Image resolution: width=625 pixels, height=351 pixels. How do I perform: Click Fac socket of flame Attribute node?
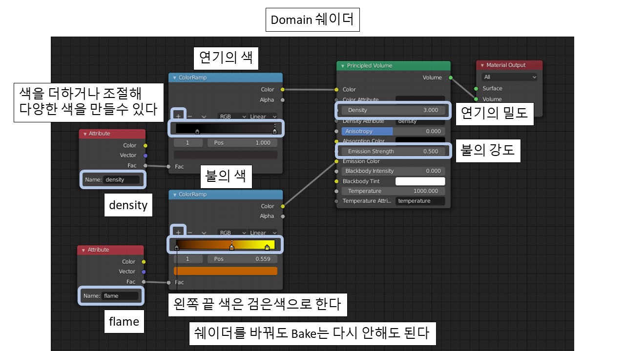[x=144, y=282]
